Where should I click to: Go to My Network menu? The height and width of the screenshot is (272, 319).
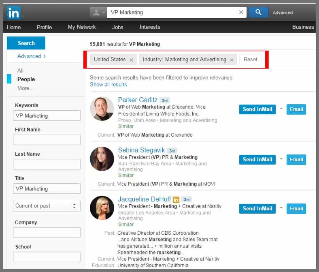pyautogui.click(x=82, y=27)
